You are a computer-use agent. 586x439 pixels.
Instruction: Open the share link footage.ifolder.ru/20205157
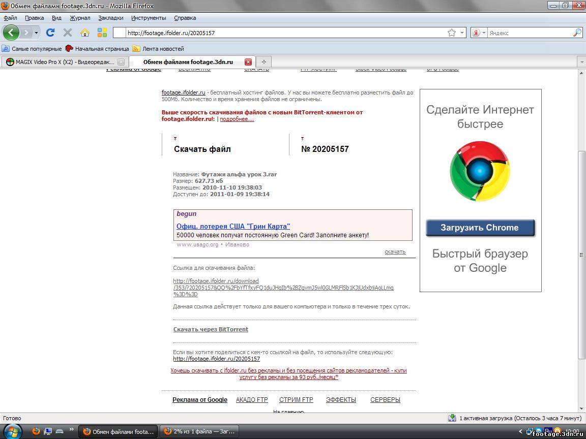click(x=216, y=359)
